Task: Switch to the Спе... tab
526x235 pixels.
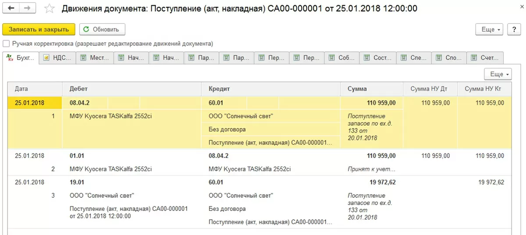Action: pos(414,58)
